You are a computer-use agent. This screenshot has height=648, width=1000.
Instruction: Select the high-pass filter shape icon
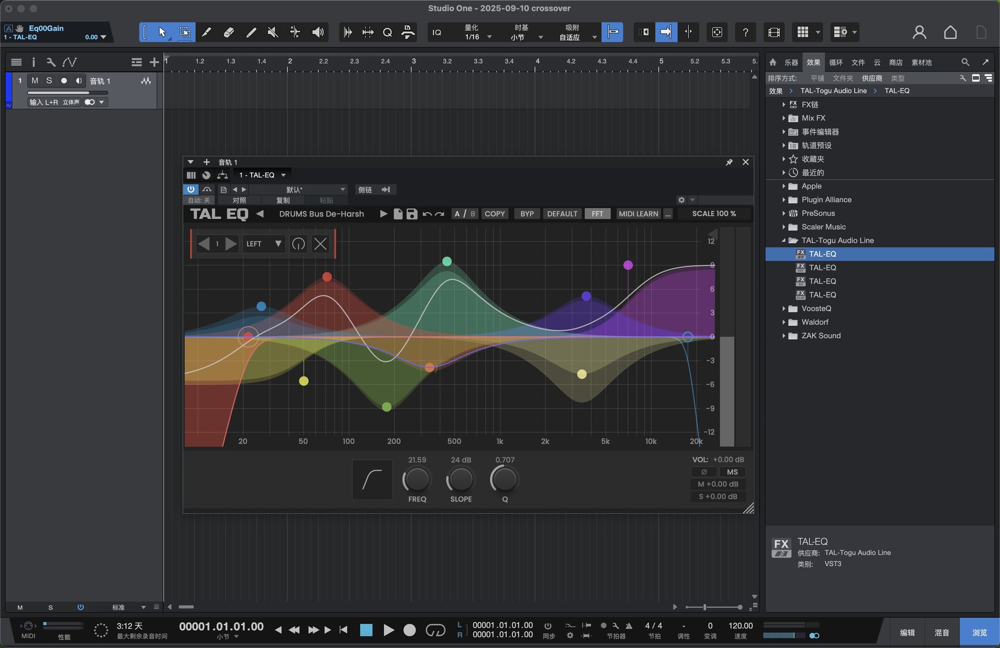pyautogui.click(x=372, y=479)
